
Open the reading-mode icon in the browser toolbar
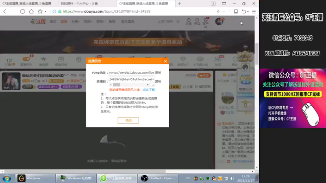click(236, 11)
